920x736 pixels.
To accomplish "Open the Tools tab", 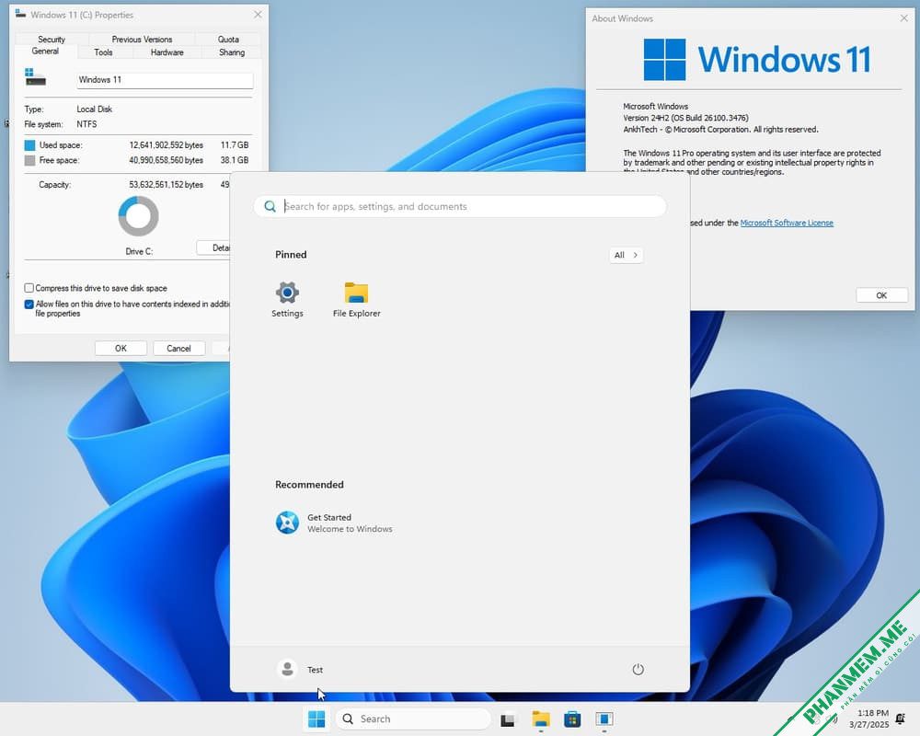I will (103, 52).
